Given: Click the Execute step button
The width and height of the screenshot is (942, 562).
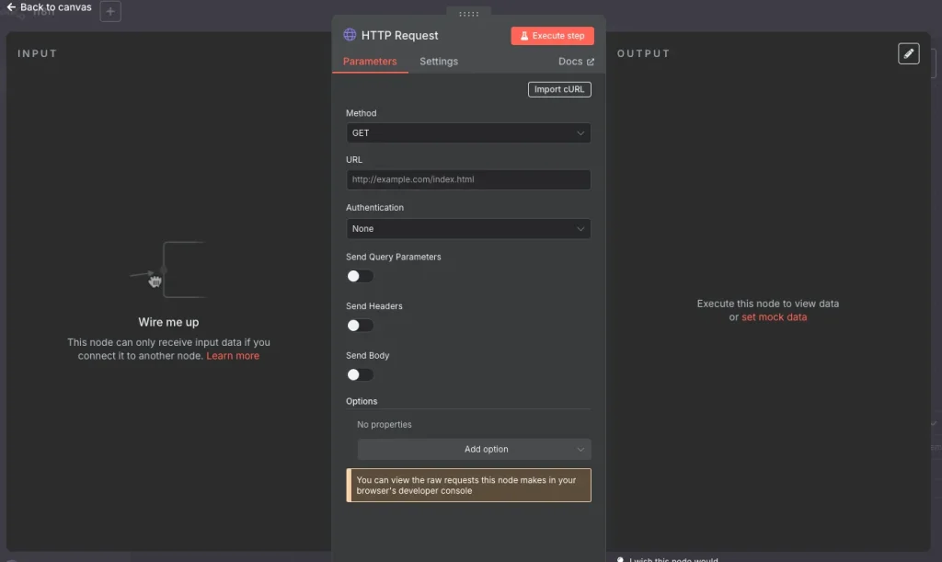Looking at the screenshot, I should pos(552,36).
